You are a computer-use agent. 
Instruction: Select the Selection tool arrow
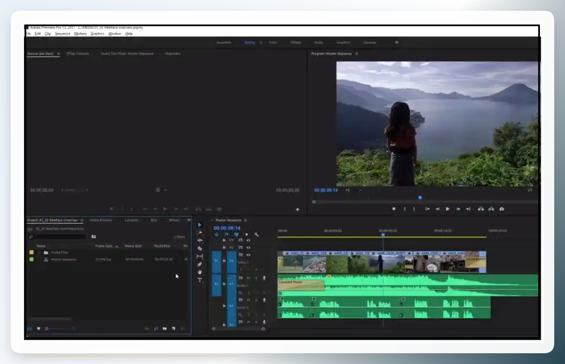(x=200, y=224)
